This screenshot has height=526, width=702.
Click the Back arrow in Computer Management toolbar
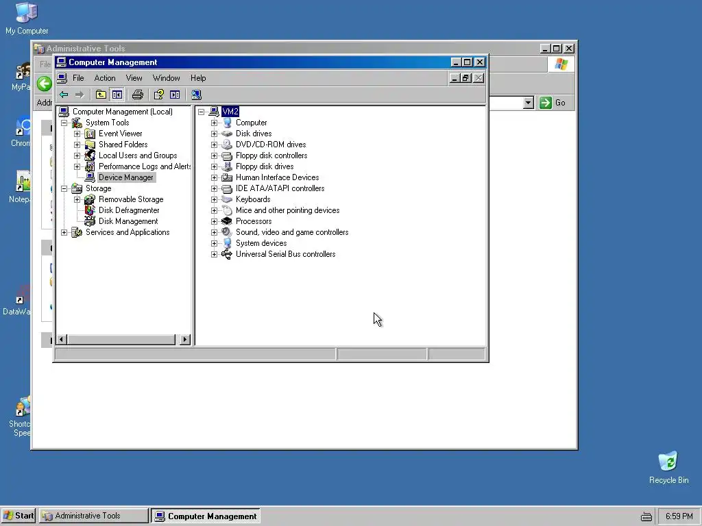tap(64, 95)
